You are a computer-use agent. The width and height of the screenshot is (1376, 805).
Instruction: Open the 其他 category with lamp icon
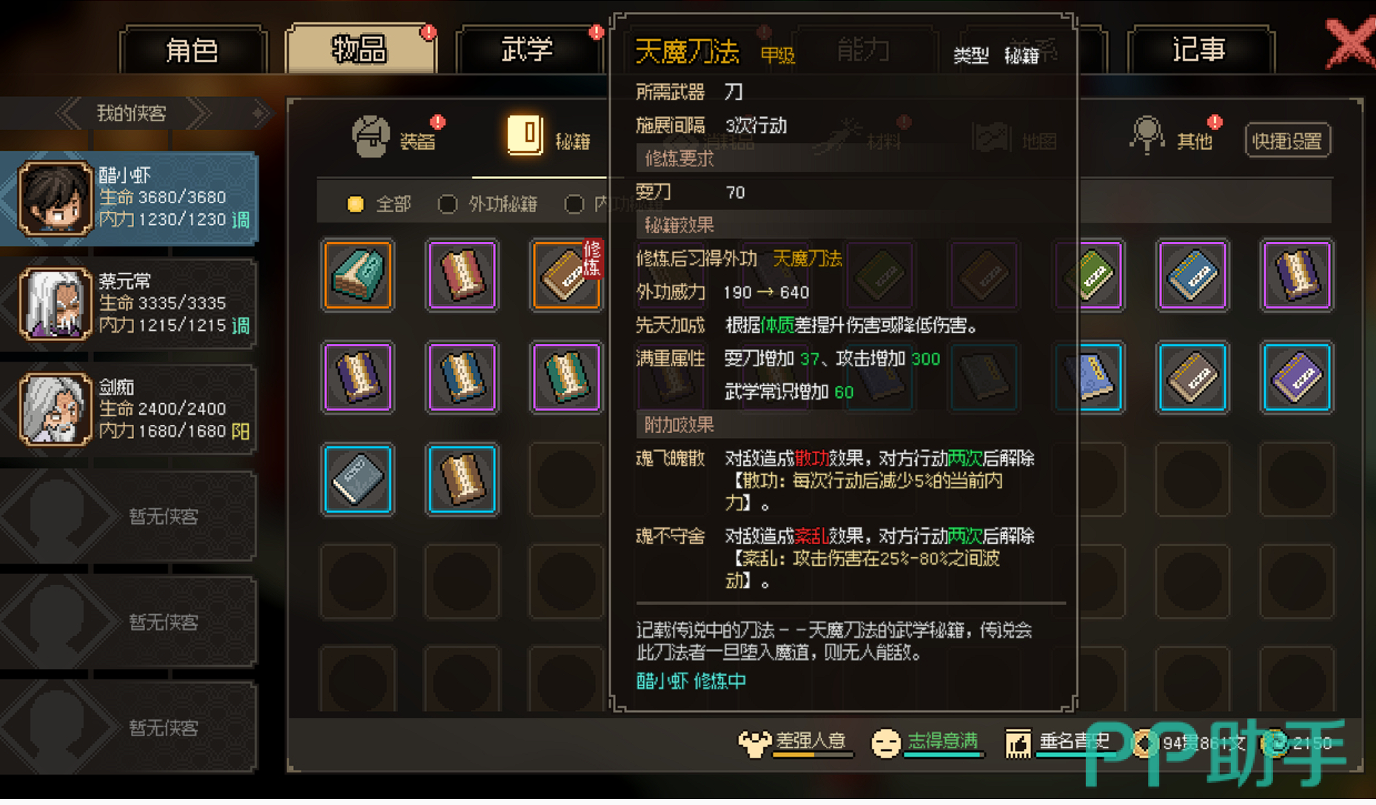pos(1146,136)
